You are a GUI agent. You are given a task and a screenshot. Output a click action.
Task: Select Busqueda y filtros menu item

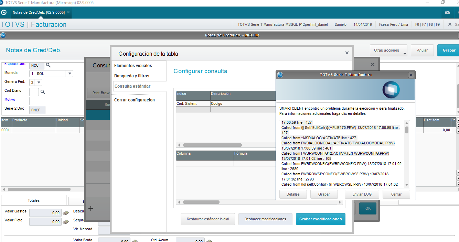(x=132, y=76)
